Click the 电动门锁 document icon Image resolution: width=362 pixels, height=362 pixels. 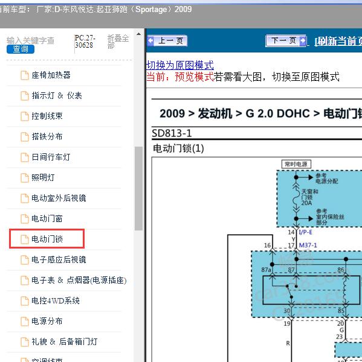tap(25, 239)
